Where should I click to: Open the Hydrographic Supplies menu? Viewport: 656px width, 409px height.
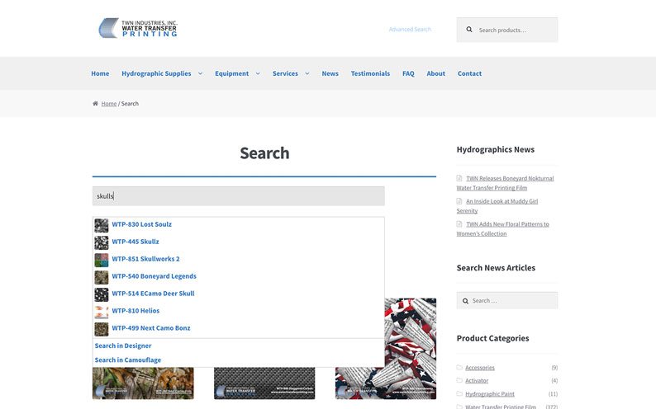[x=156, y=73]
